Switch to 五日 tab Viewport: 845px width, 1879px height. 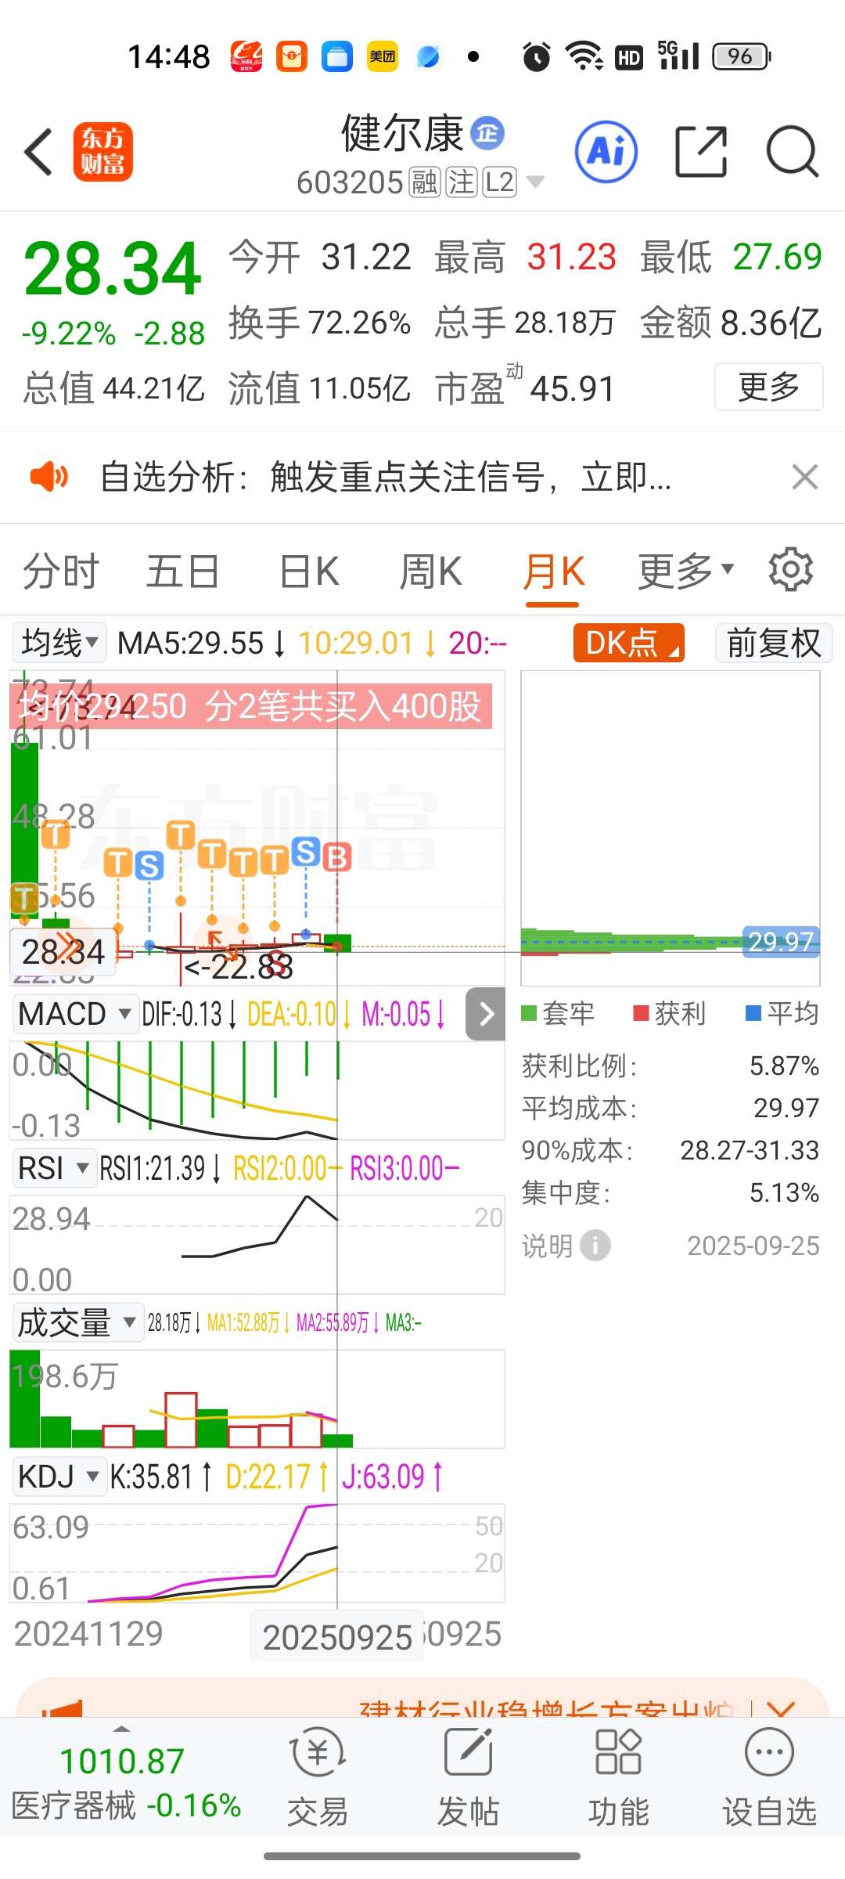[182, 571]
